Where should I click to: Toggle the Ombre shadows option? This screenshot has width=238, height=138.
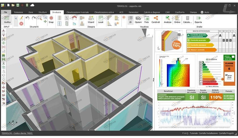[177, 19]
